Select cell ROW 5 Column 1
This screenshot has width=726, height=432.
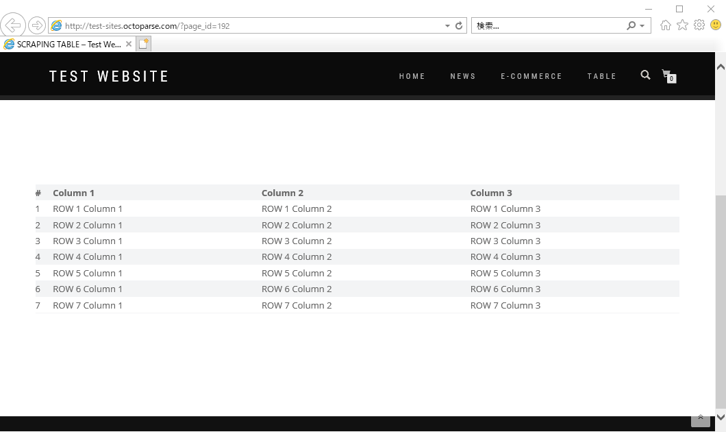tap(88, 274)
